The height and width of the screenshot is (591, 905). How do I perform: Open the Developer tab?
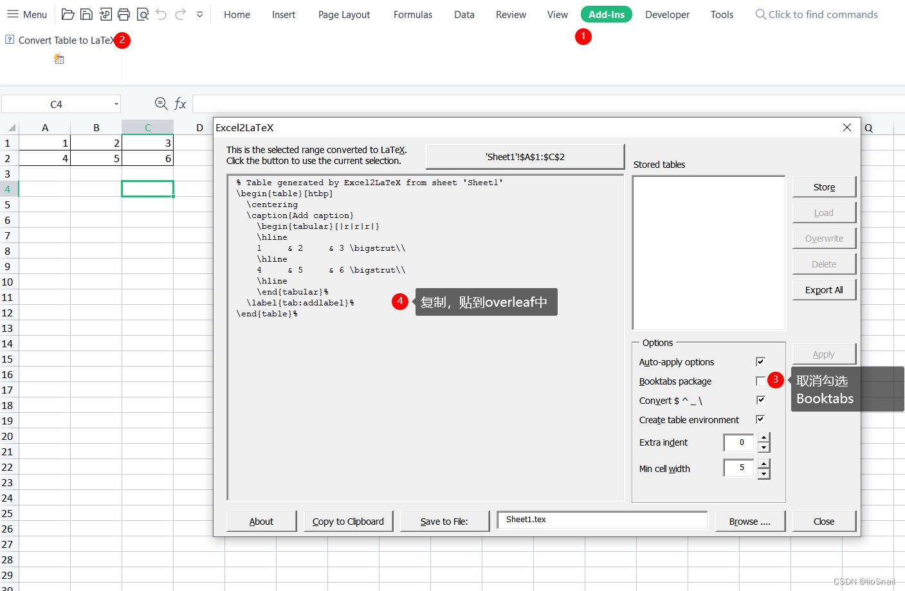pyautogui.click(x=667, y=14)
